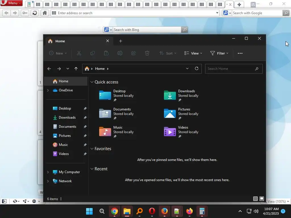Close the Home tab in File Explorer
Screen dimensions: 291x218
click(108, 41)
